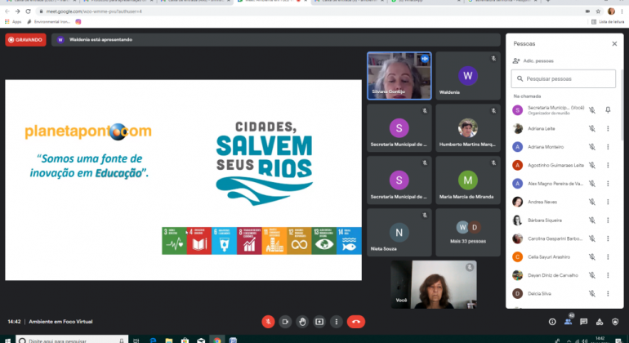Open options menu for Adriana Monteiro

608,147
